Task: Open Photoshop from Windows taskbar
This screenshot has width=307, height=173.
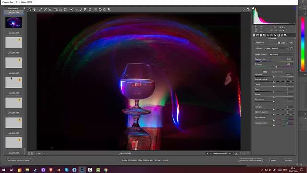Action: [x=82, y=170]
